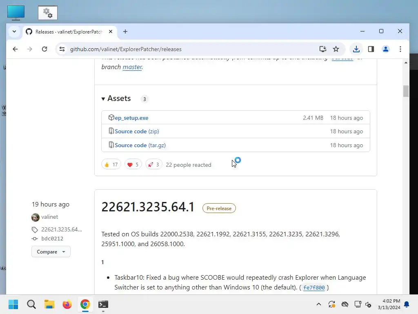Open the terminal app on taskbar
Viewport: 418px width, 314px height.
click(103, 304)
